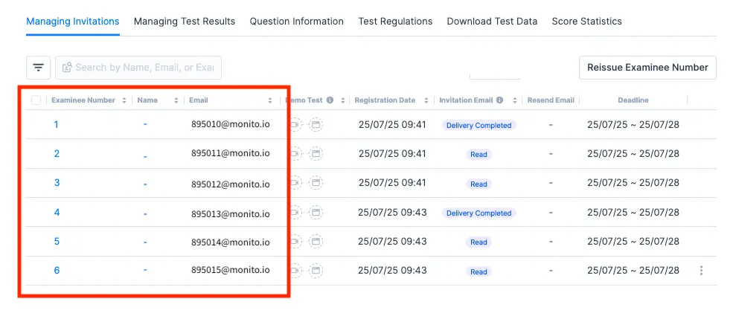Click the window icon for 895015@monito.io
The width and height of the screenshot is (733, 319).
point(316,271)
